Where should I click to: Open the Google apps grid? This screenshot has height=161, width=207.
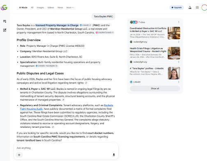click(197, 7)
